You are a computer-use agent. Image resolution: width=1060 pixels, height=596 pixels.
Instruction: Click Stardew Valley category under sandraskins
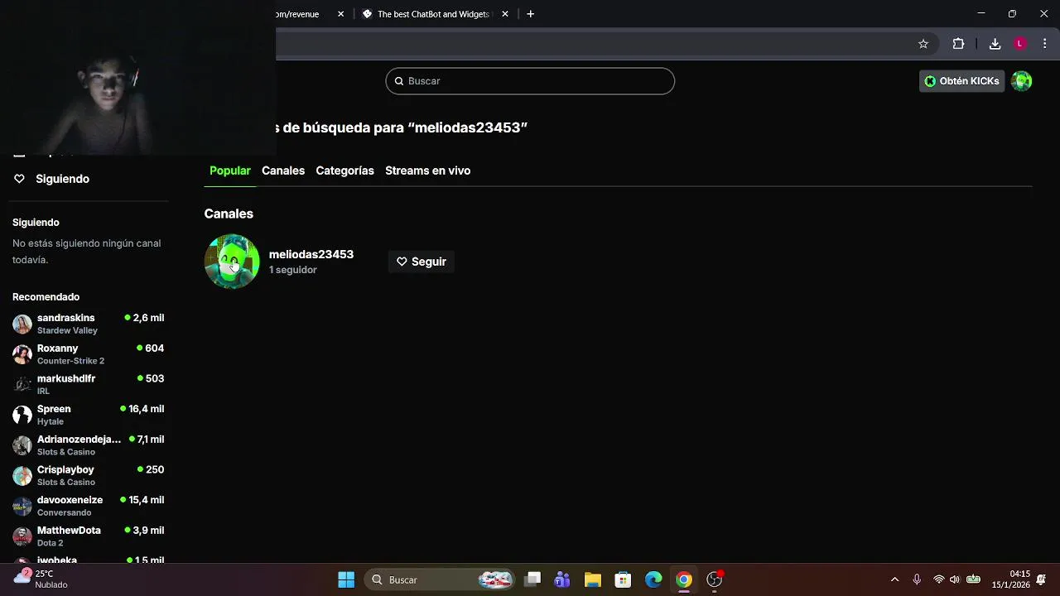pyautogui.click(x=67, y=330)
